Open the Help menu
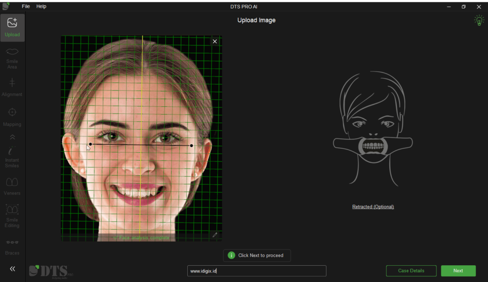 [41, 6]
